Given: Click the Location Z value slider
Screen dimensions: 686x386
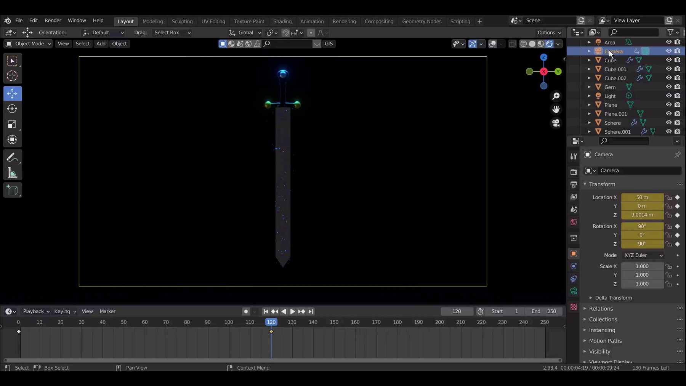Looking at the screenshot, I should 643,215.
